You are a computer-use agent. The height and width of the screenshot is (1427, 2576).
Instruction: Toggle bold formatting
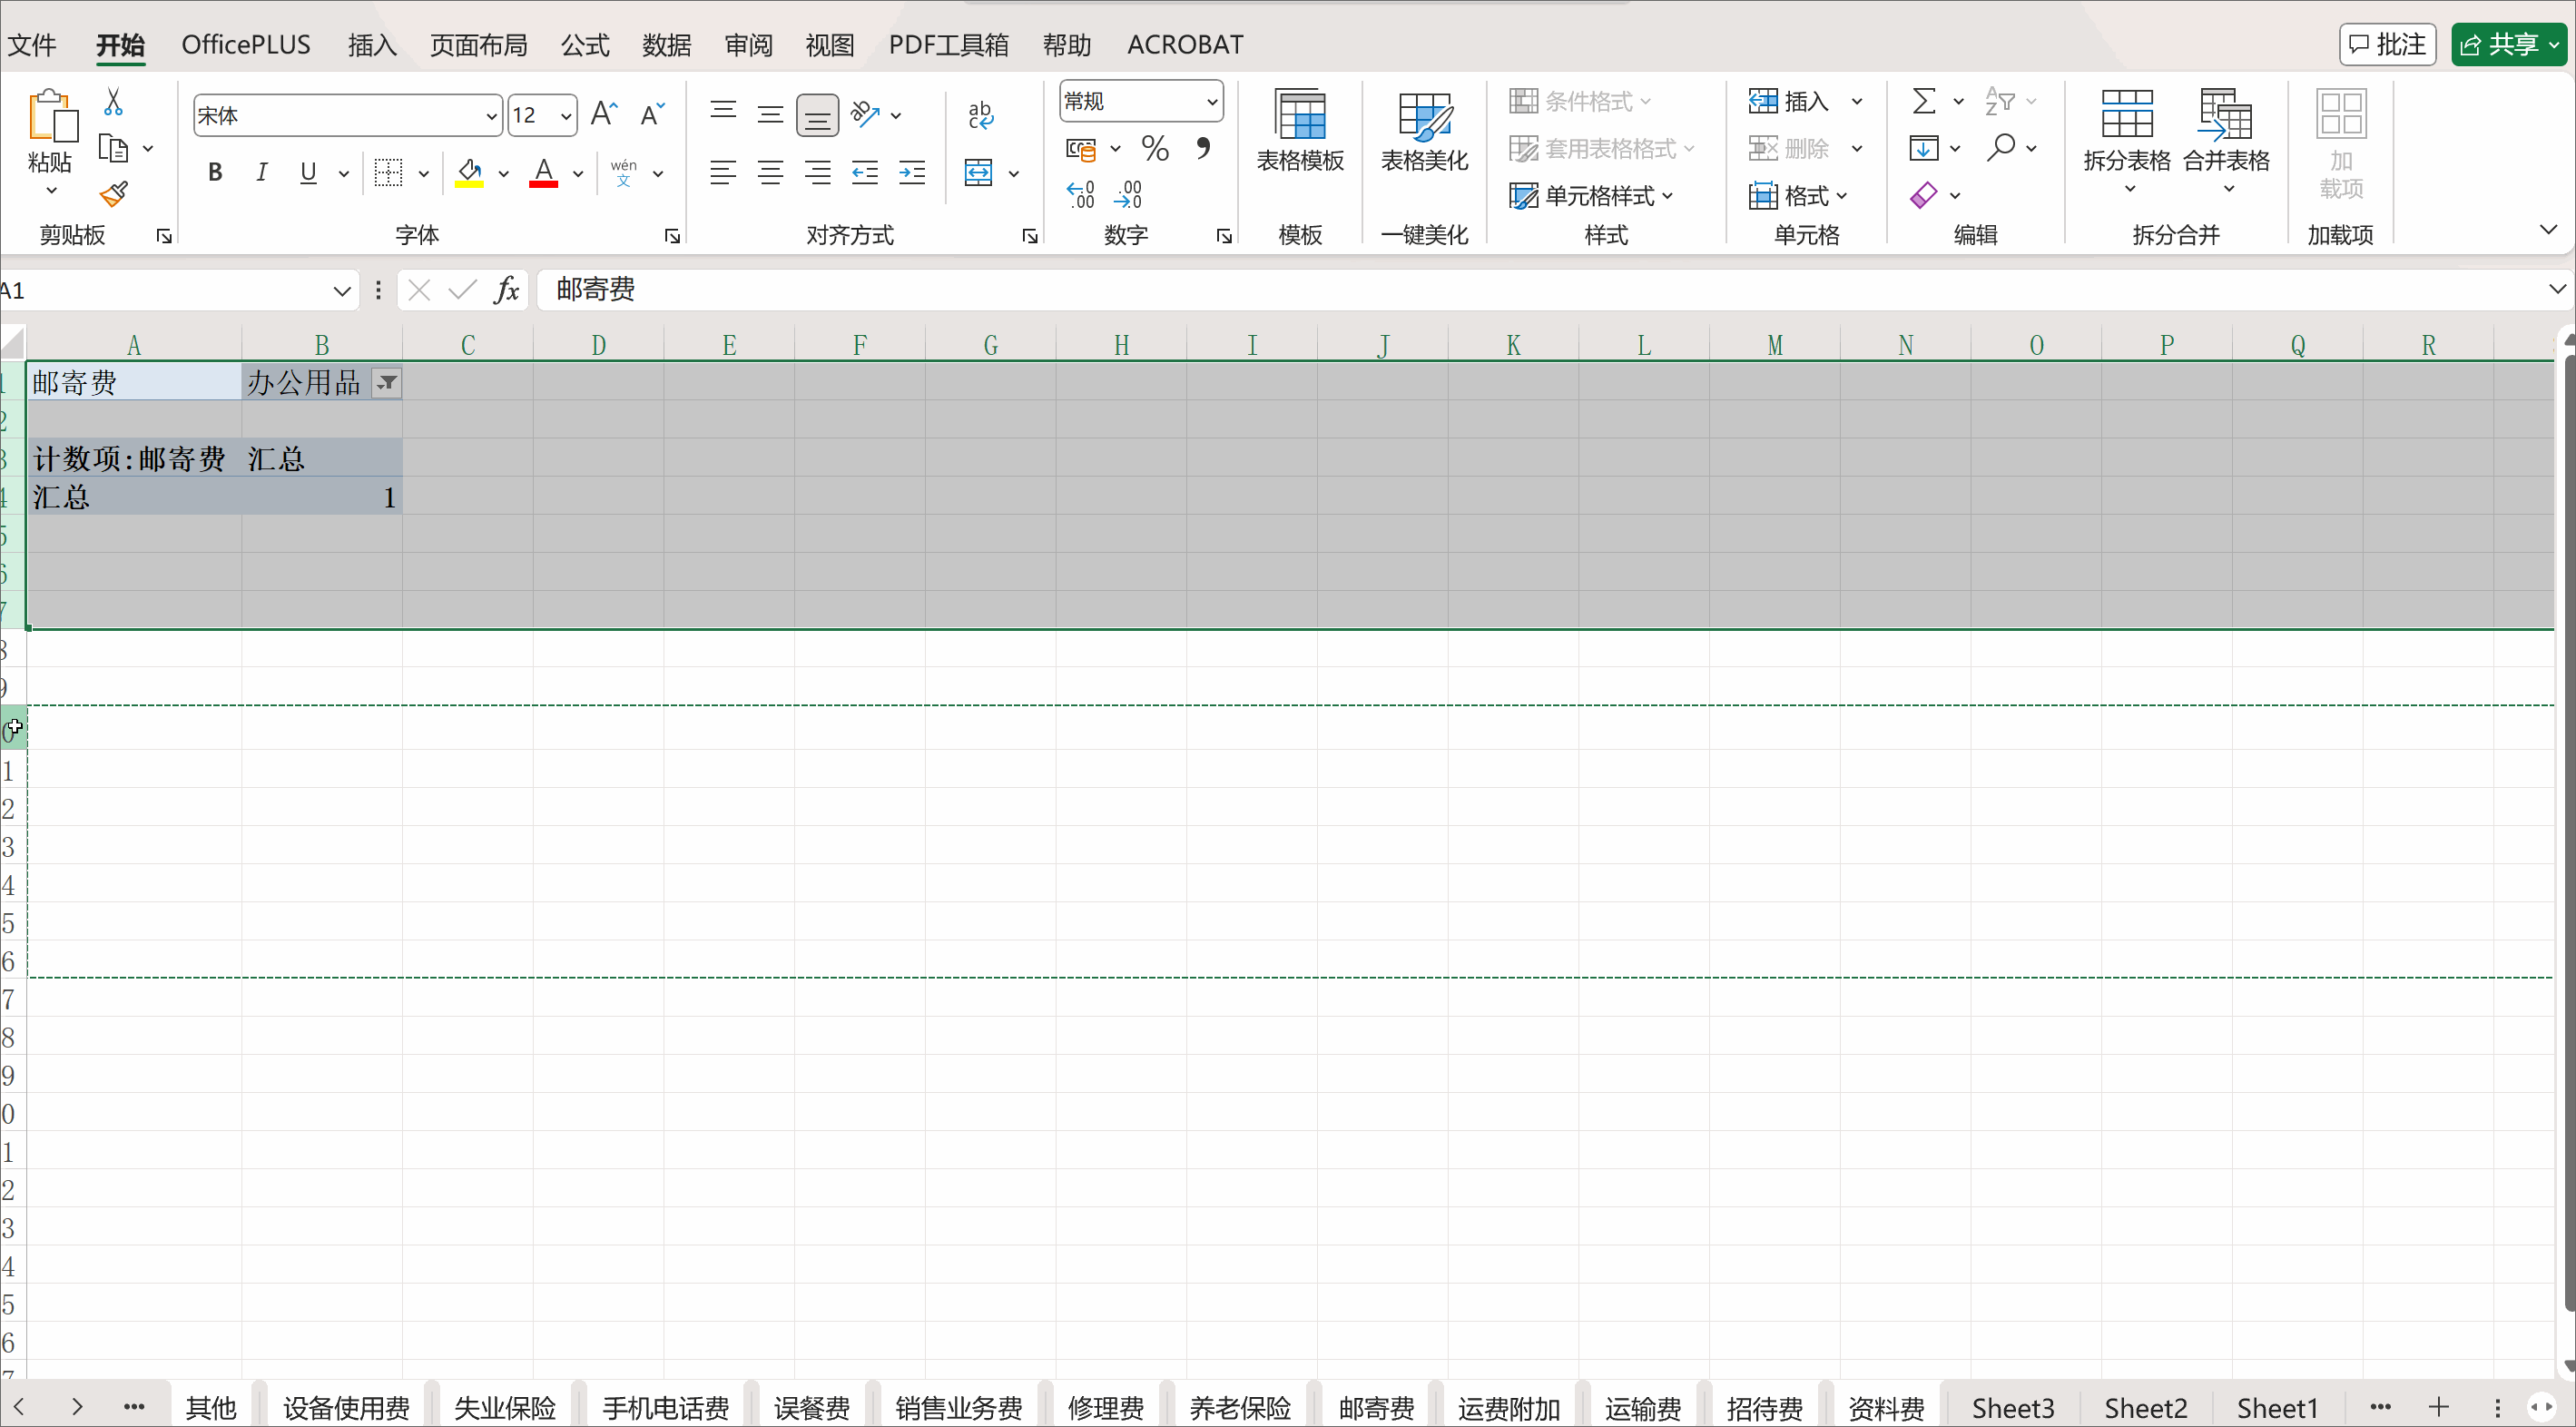tap(214, 172)
